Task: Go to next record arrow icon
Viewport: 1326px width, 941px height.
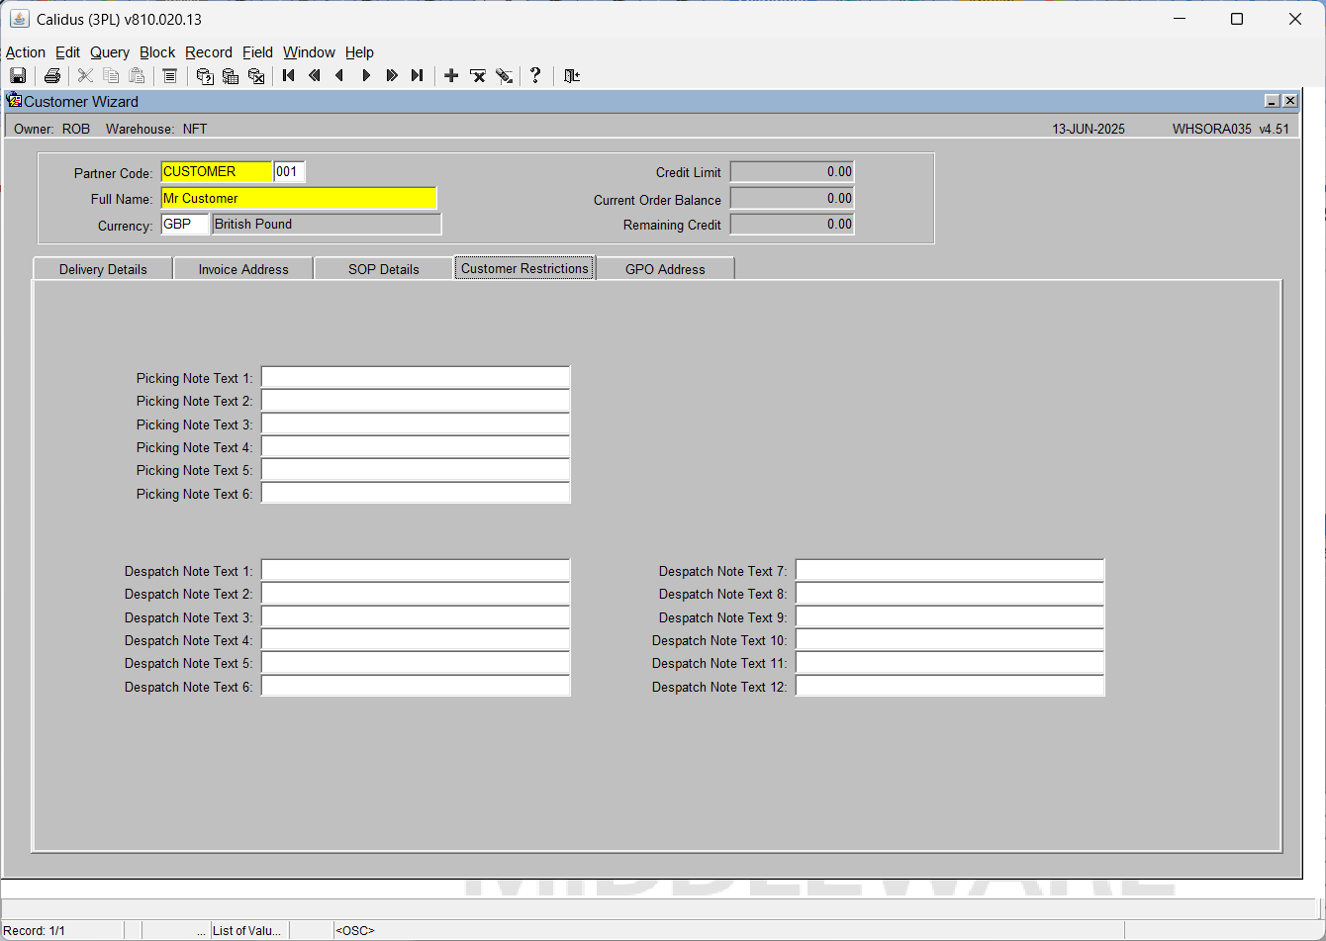Action: [x=366, y=75]
